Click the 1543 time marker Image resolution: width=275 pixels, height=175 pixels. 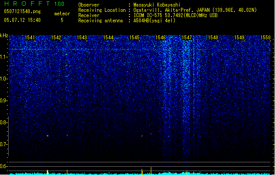click(82, 38)
